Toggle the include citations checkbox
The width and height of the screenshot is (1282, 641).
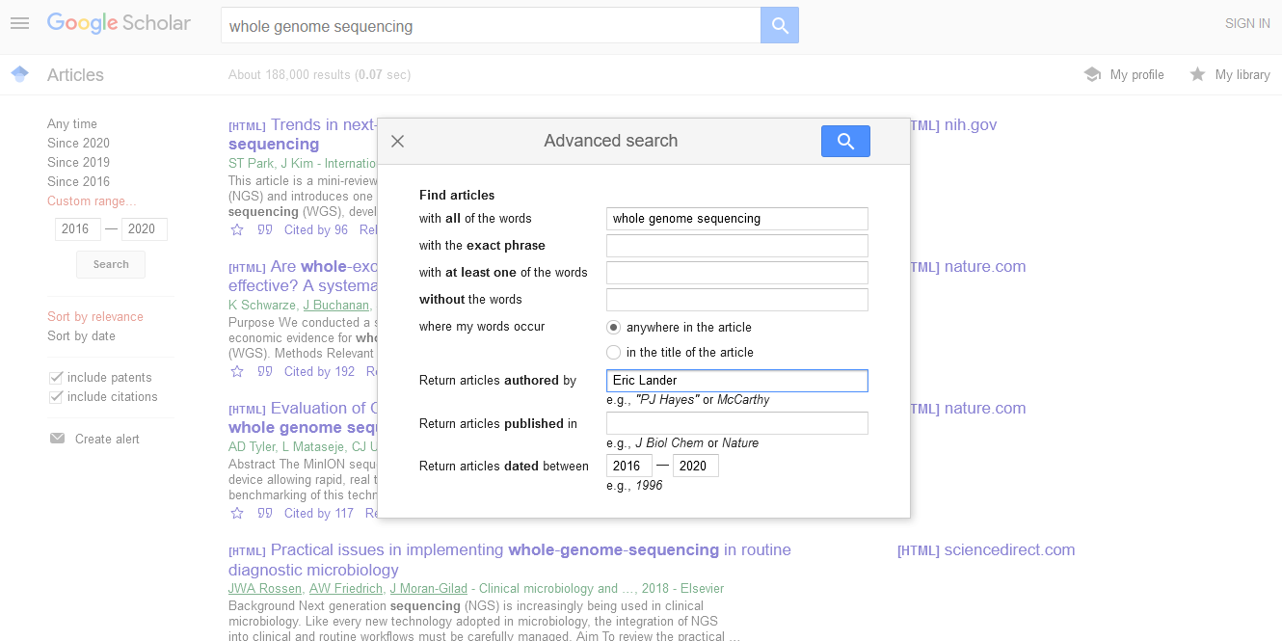coord(56,396)
